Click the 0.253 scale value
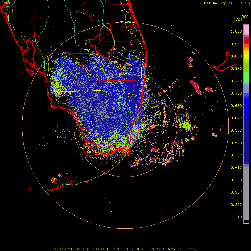The width and height of the screenshot is (251, 251). tap(236, 205)
